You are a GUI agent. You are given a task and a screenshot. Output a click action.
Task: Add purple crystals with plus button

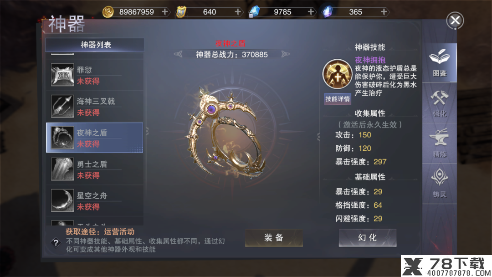point(384,12)
